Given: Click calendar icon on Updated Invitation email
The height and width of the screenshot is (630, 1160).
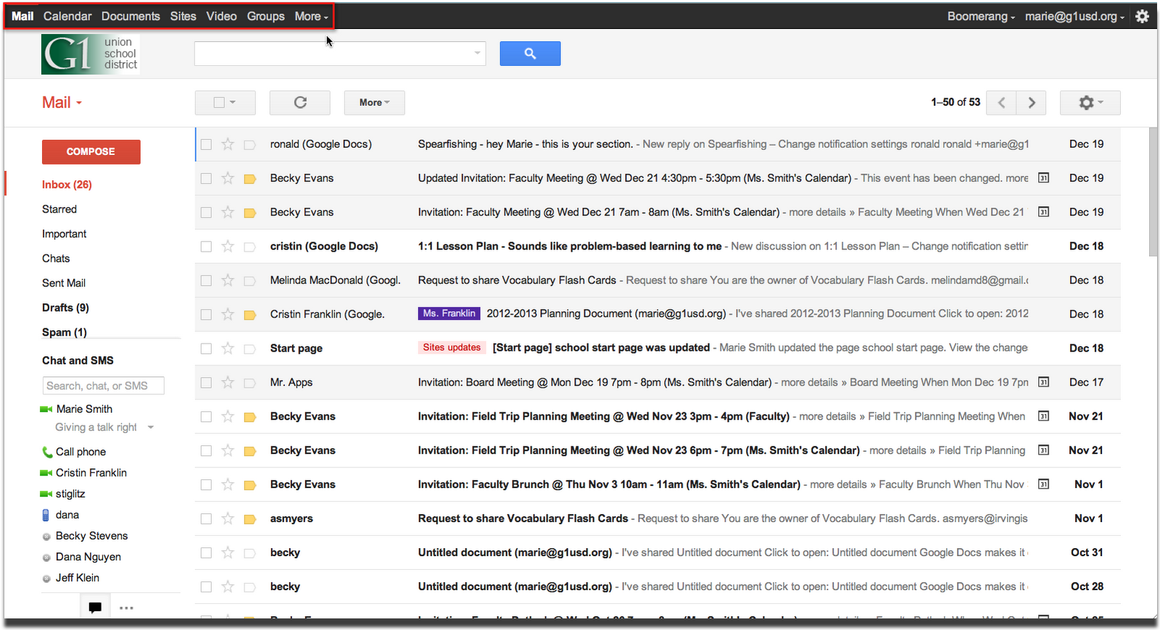Looking at the screenshot, I should (x=1043, y=178).
